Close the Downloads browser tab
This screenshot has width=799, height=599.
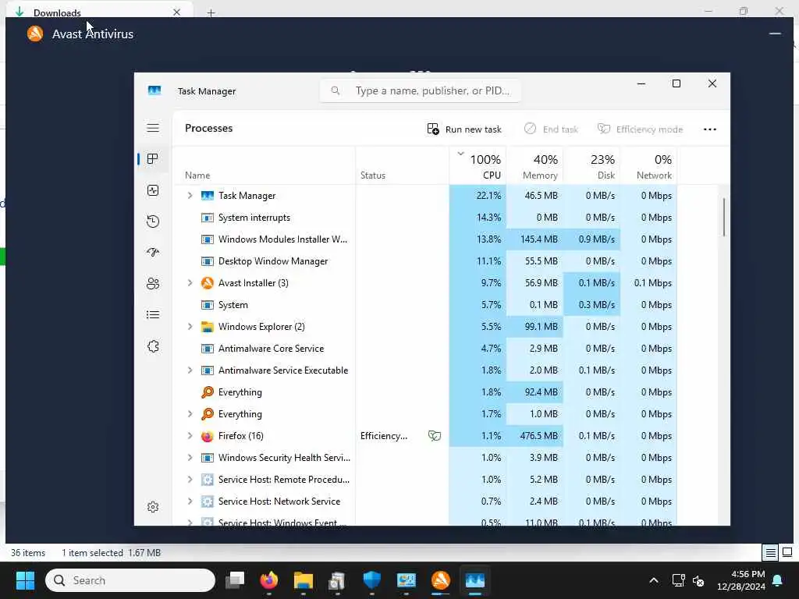click(x=177, y=12)
